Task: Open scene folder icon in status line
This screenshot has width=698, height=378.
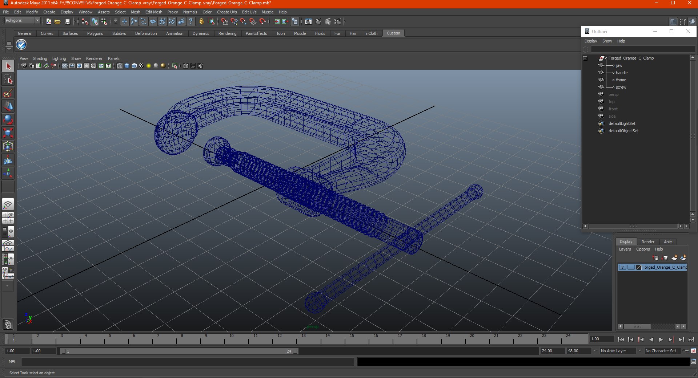Action: point(57,22)
